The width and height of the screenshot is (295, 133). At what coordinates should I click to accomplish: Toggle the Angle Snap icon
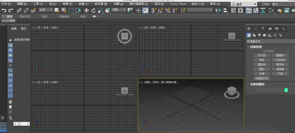[x=161, y=10]
